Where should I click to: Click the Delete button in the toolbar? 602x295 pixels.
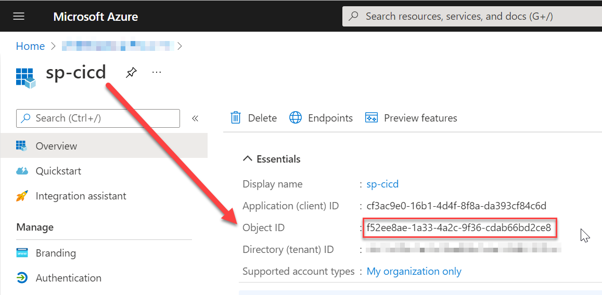coord(253,118)
